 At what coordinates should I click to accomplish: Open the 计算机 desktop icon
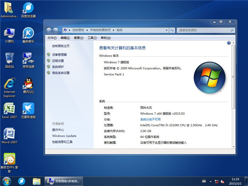click(x=9, y=35)
